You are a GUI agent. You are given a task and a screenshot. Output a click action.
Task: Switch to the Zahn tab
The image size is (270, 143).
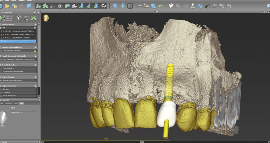[x=21, y=103]
